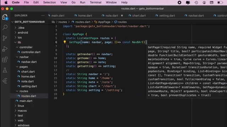Click the AppPage breadcrumb segment

pos(104,22)
